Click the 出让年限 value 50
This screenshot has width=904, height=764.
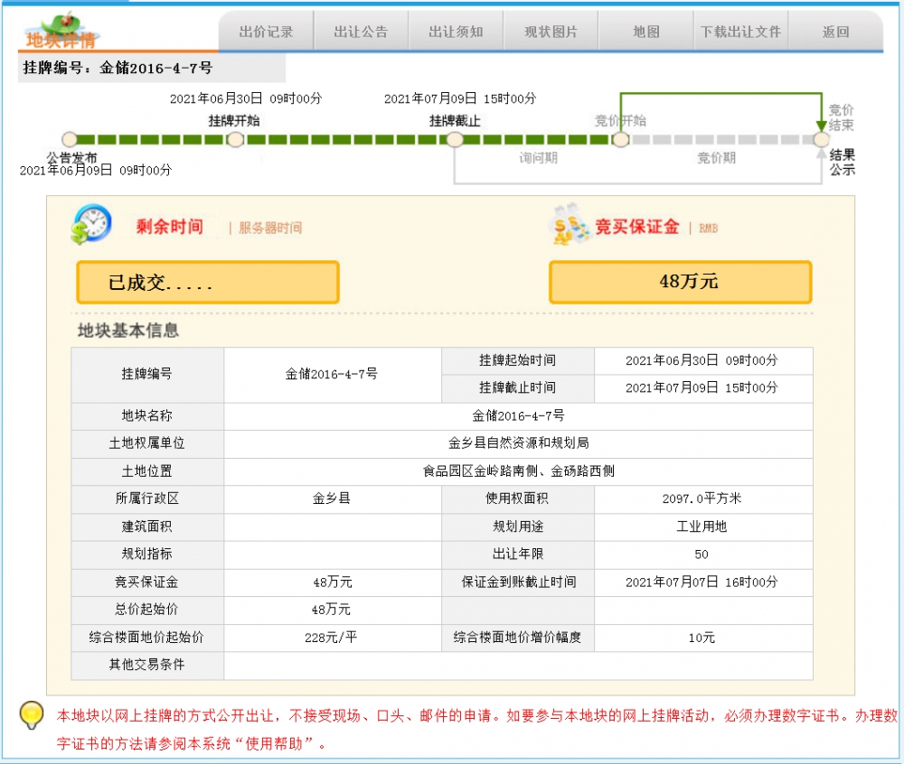click(702, 554)
